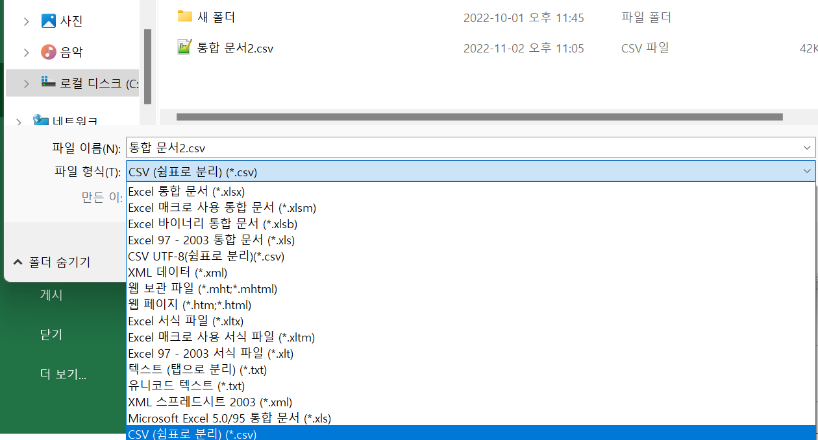This screenshot has height=440, width=818.
Task: Click 로컬 디스크 (C: label in navigation pane
Action: [x=99, y=83]
